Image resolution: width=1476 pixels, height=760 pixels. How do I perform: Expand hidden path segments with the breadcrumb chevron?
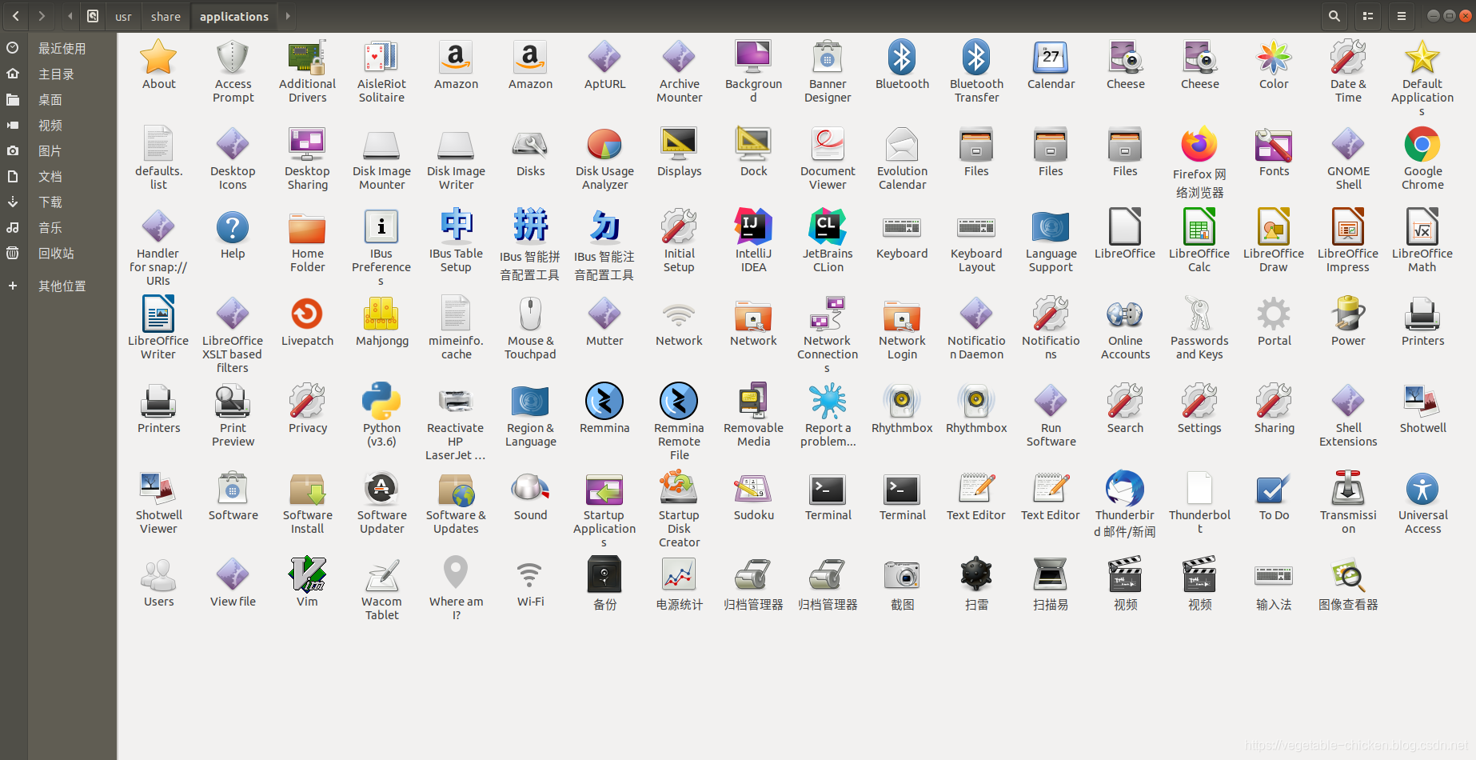click(70, 16)
